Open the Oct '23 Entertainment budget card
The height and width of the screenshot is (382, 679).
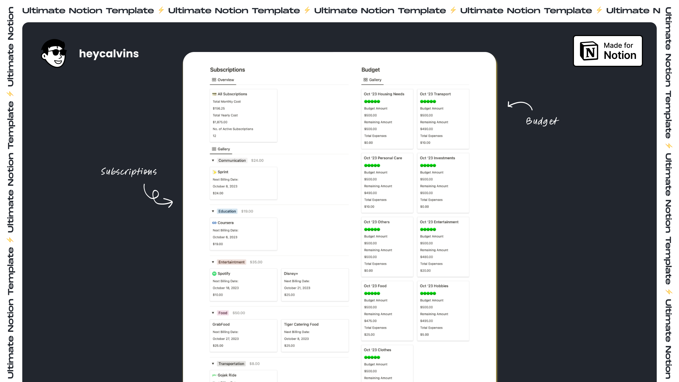(x=443, y=247)
